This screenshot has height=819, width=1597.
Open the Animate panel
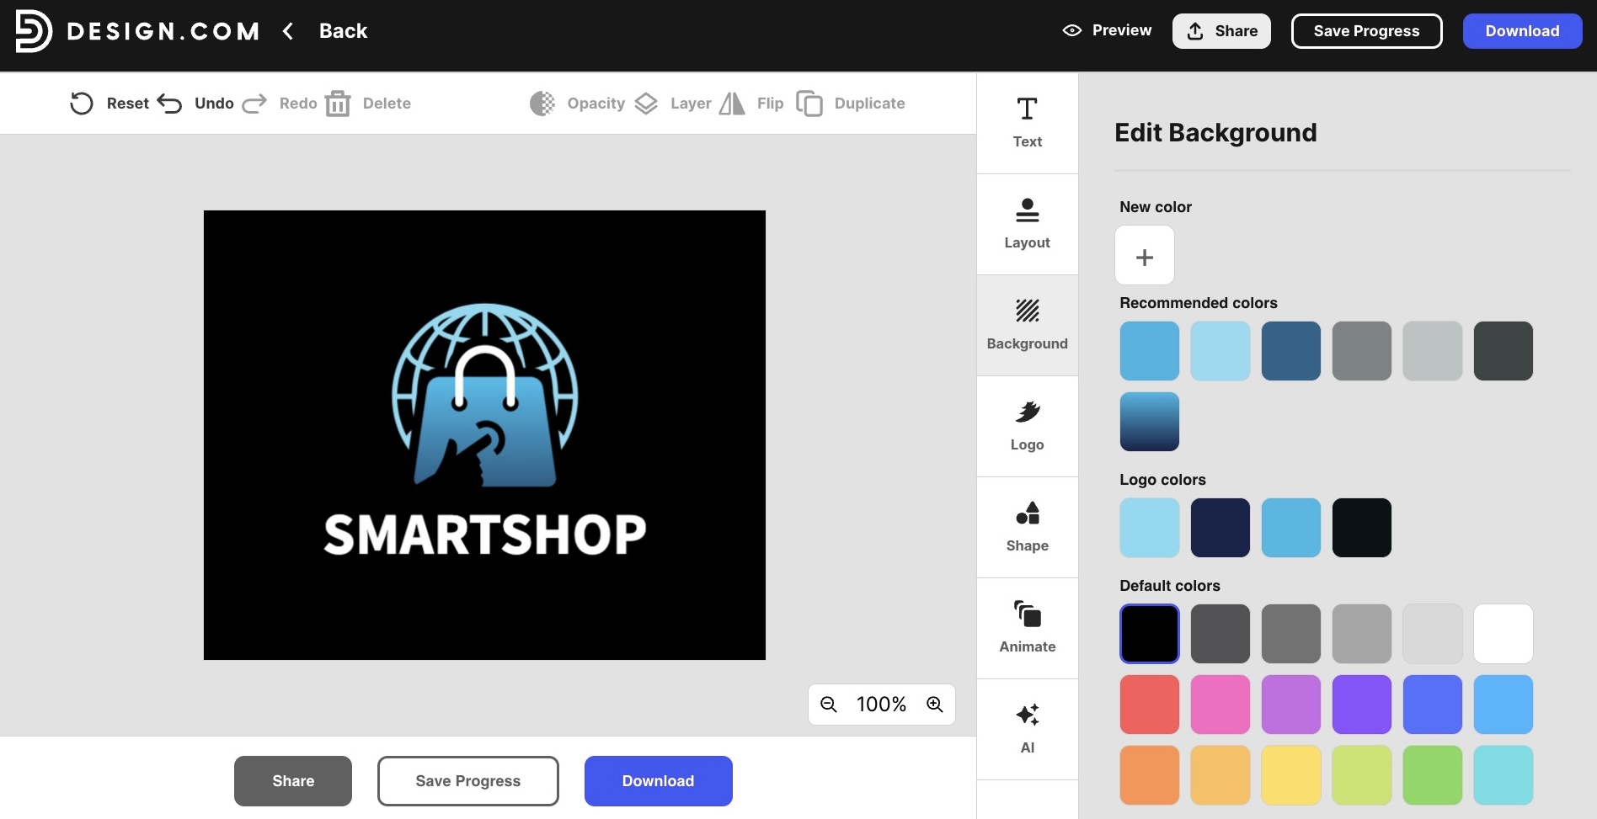click(1027, 628)
